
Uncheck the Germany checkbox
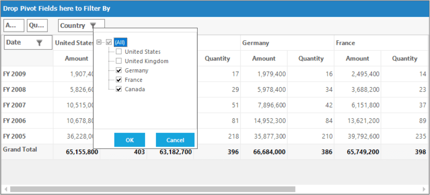tap(119, 70)
